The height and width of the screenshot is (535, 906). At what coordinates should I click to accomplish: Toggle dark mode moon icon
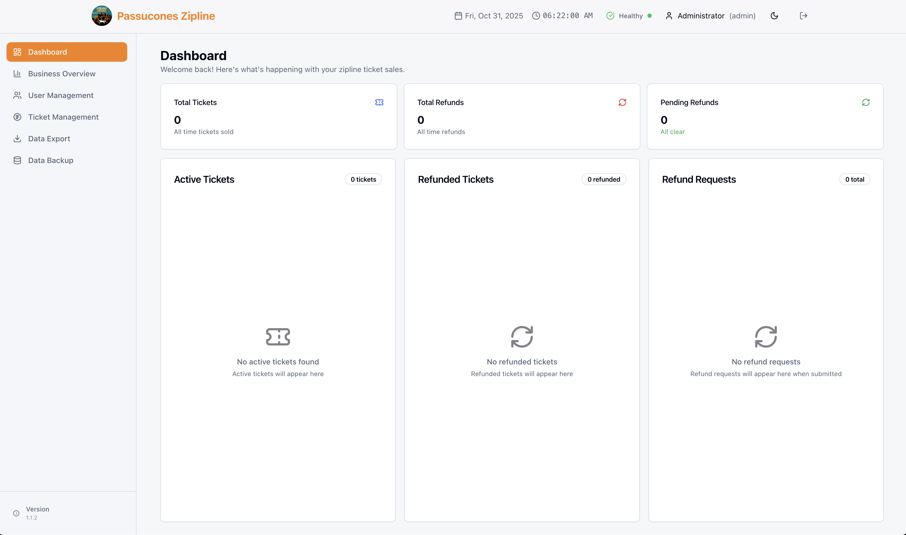click(x=774, y=16)
